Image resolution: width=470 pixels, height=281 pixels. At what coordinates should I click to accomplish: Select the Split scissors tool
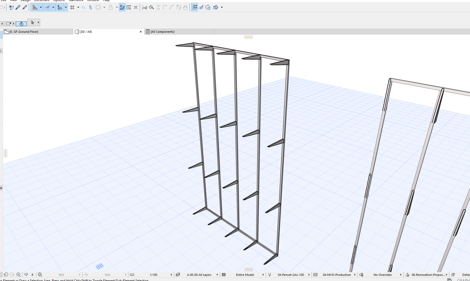(x=145, y=7)
